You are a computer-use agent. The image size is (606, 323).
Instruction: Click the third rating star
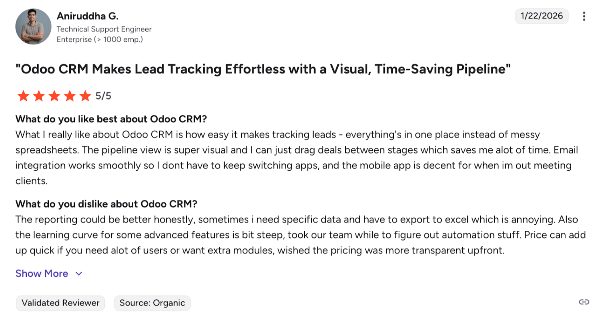(x=54, y=96)
